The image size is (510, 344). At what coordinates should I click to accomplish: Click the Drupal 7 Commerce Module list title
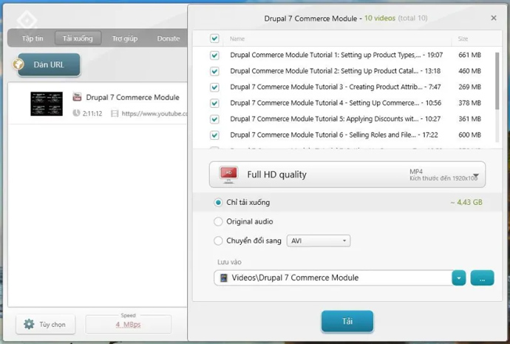(x=132, y=98)
